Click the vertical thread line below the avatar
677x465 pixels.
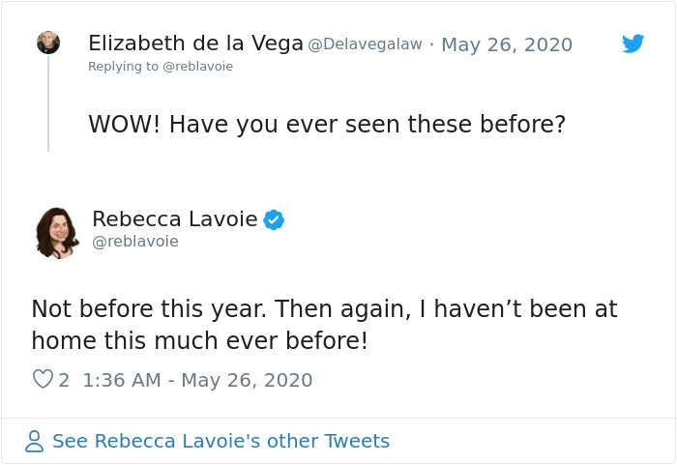(x=48, y=106)
